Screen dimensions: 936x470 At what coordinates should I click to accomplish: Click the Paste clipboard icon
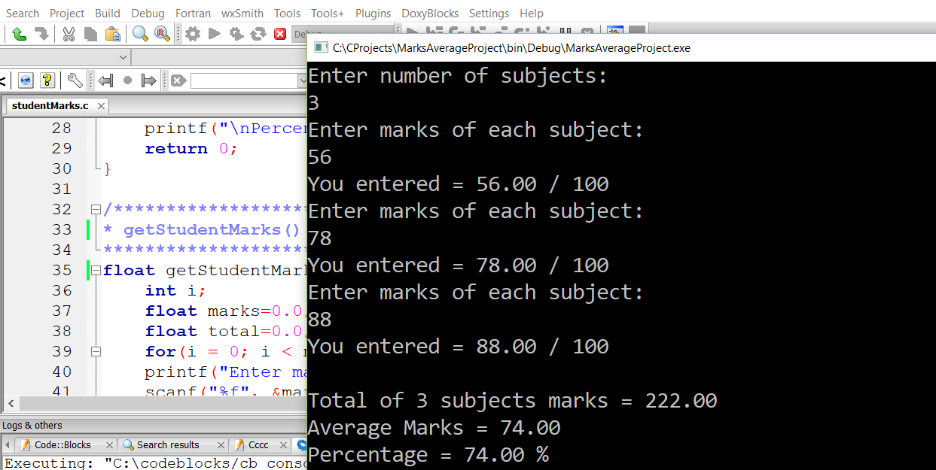[x=113, y=34]
